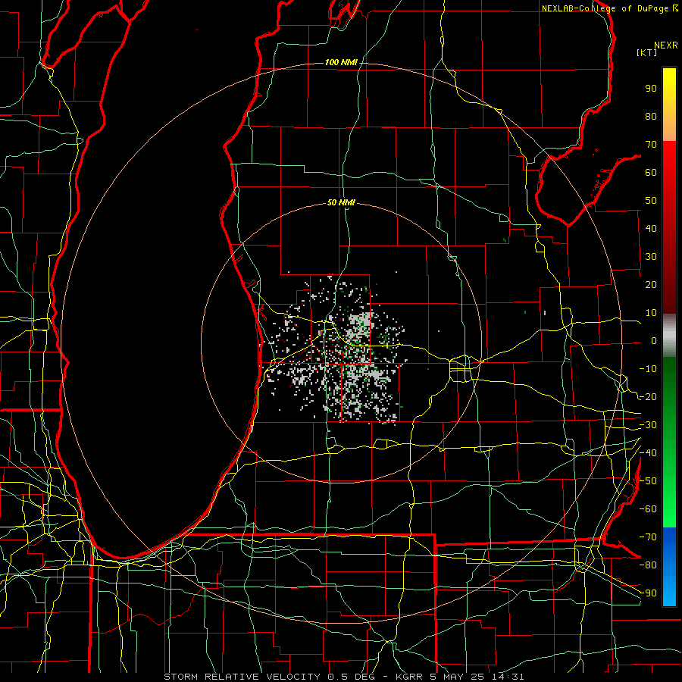
Task: Click the 70 value on velocity scale
Action: [x=651, y=145]
